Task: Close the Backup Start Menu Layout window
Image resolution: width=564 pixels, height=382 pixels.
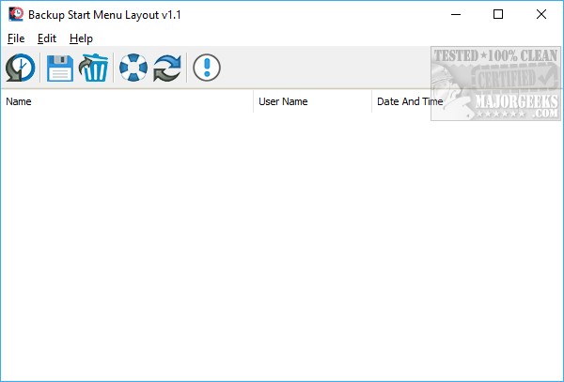Action: (541, 14)
